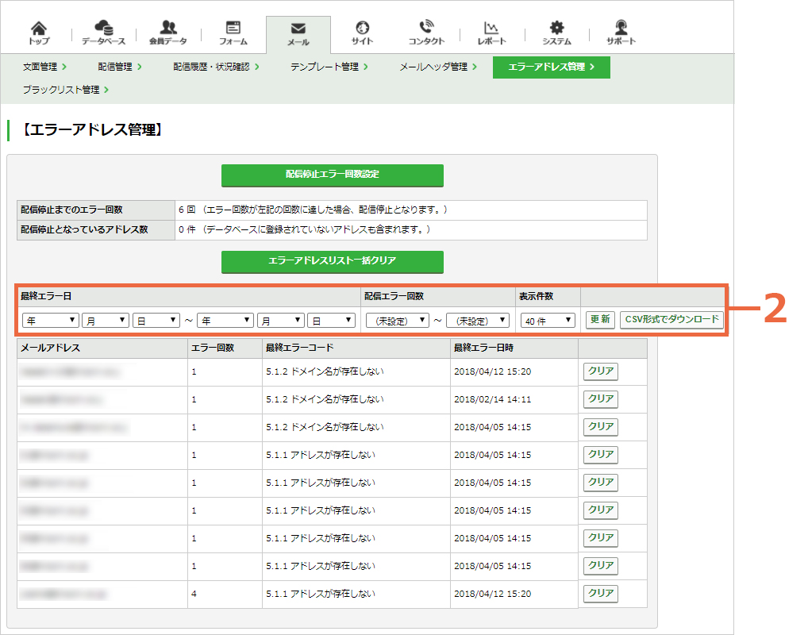808x635 pixels.
Task: Open the システム gear icon
Action: 556,33
